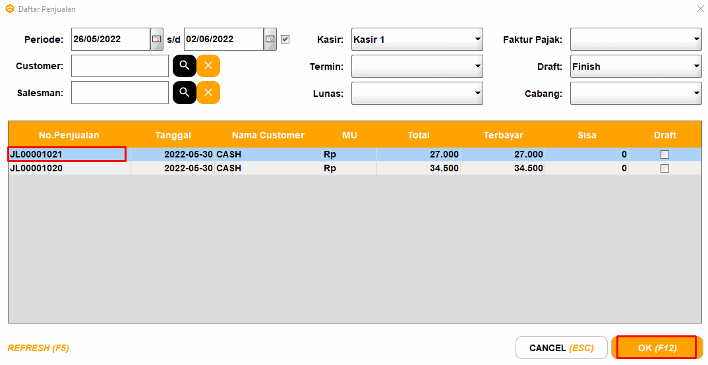Focus the Salesman input field
This screenshot has width=708, height=365.
click(x=120, y=92)
